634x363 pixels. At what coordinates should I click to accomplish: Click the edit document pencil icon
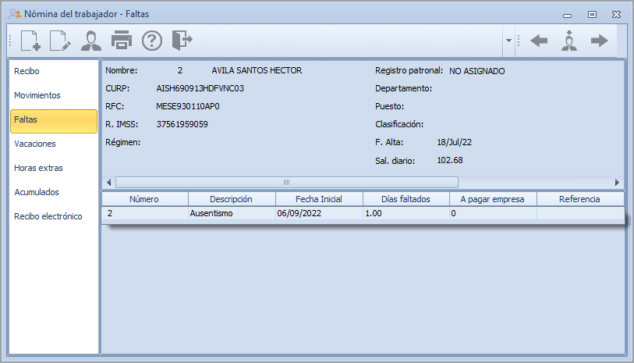61,40
